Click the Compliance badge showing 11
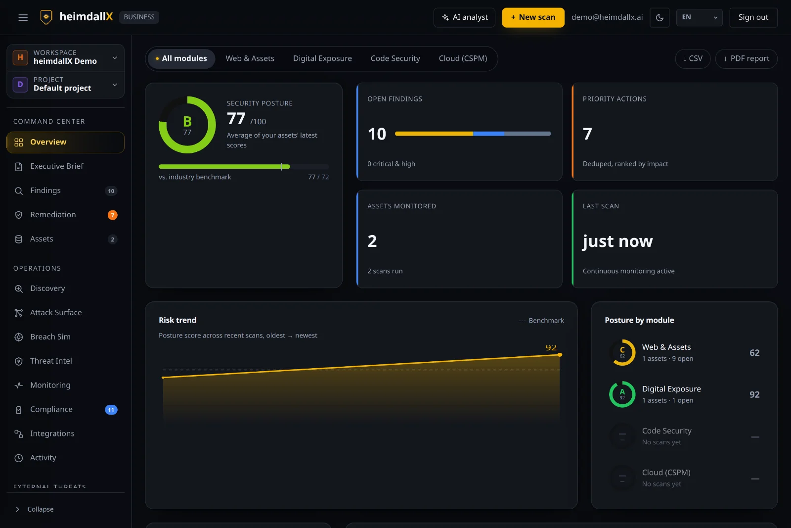This screenshot has height=528, width=791. coord(111,410)
